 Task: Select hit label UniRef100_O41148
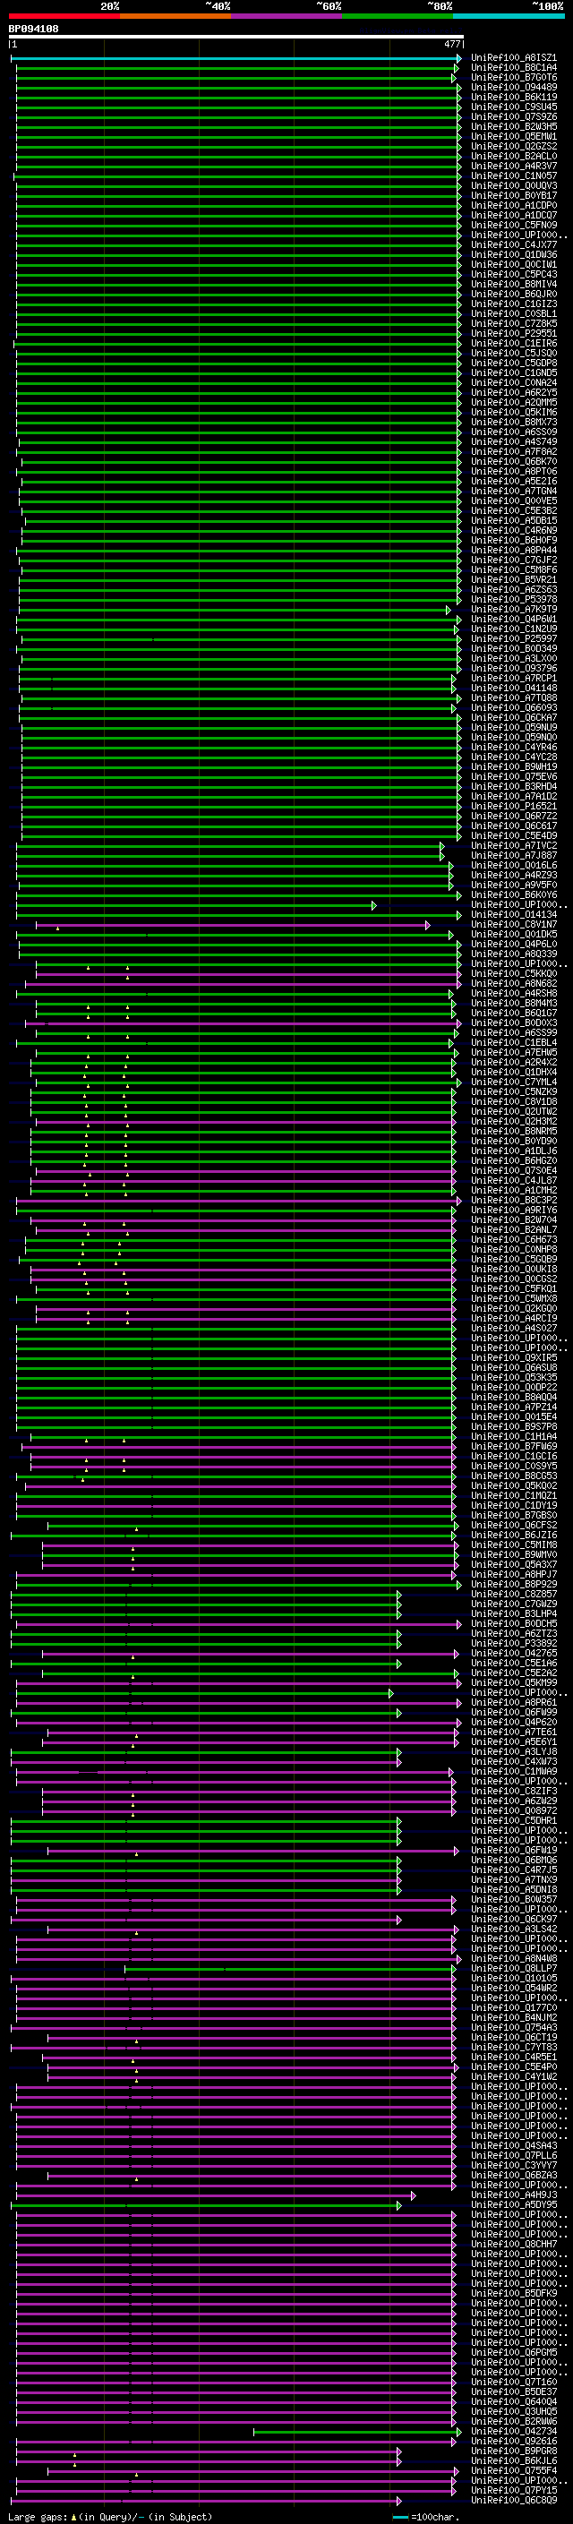[513, 688]
